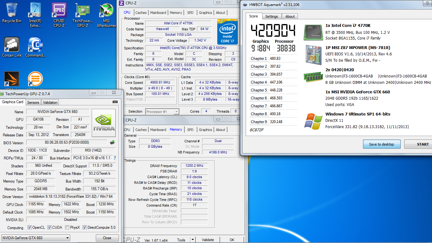Open Caches tab in top CPU-Z window
Image resolution: width=432 pixels, height=243 pixels.
pos(141,13)
